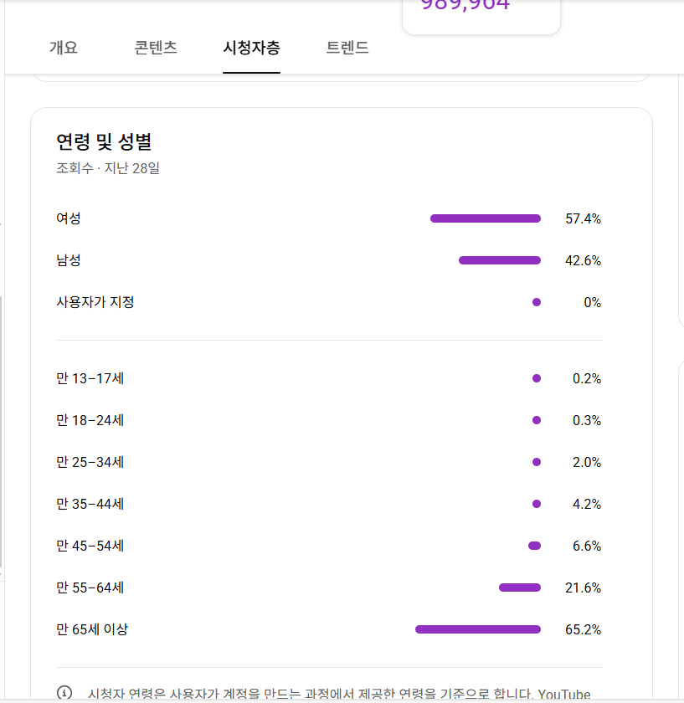
Task: Click the 조회수 · 지난 28일 subtitle
Action: (108, 168)
